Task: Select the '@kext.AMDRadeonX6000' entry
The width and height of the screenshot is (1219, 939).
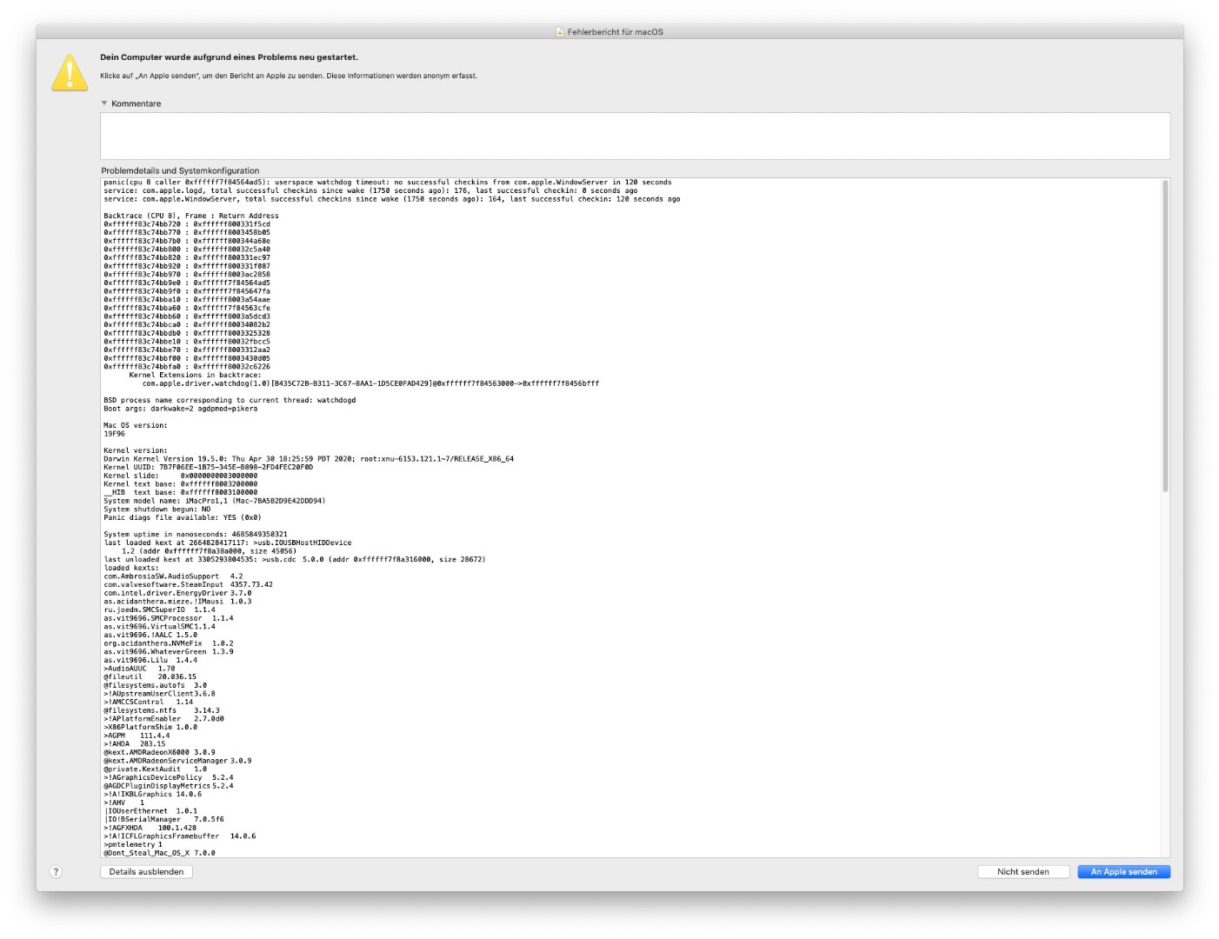Action: tap(159, 753)
